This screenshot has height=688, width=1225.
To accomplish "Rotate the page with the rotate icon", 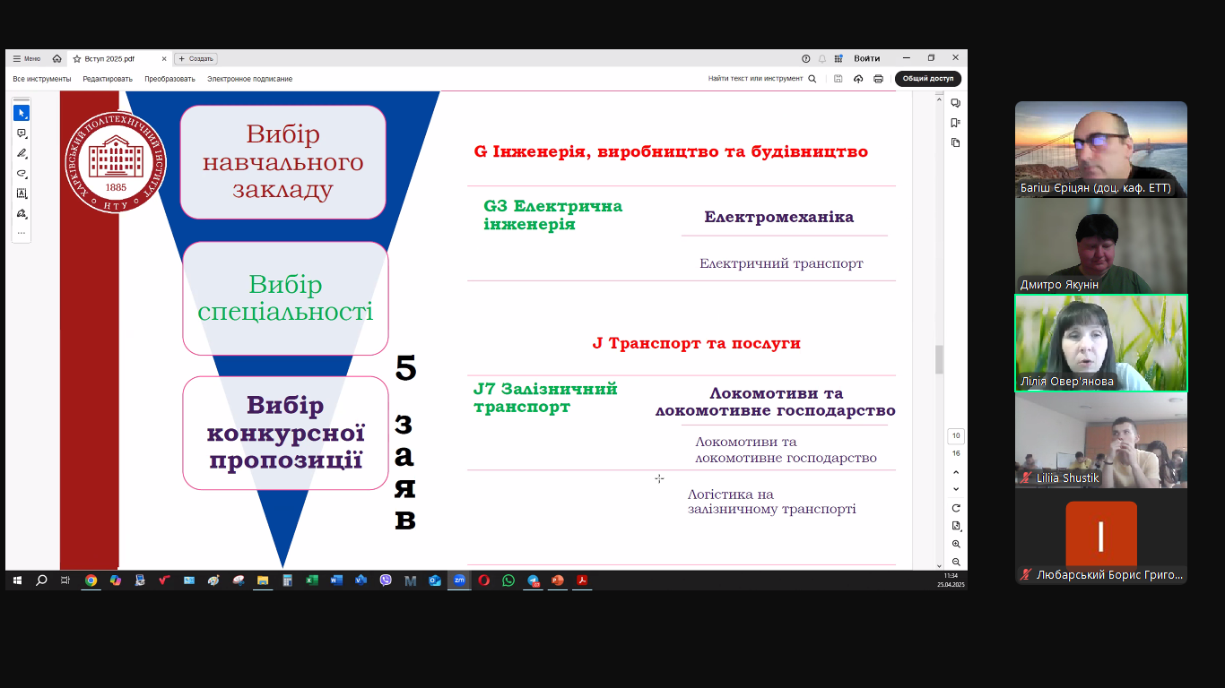I will [956, 508].
